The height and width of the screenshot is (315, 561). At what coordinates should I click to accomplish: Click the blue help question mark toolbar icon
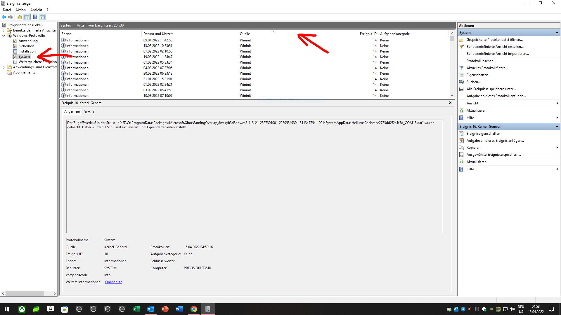(35, 17)
